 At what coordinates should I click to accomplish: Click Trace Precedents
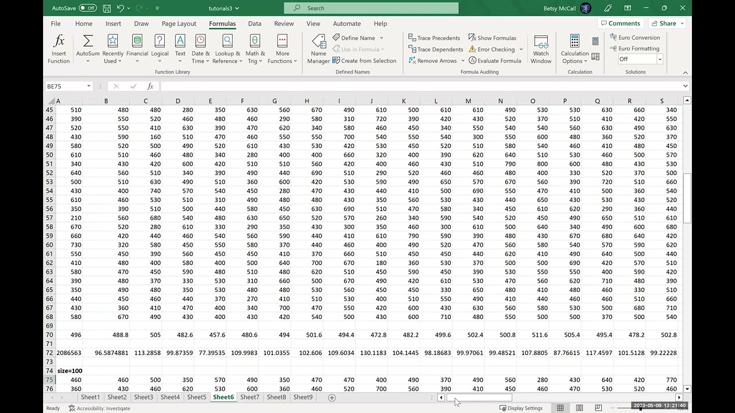point(434,38)
